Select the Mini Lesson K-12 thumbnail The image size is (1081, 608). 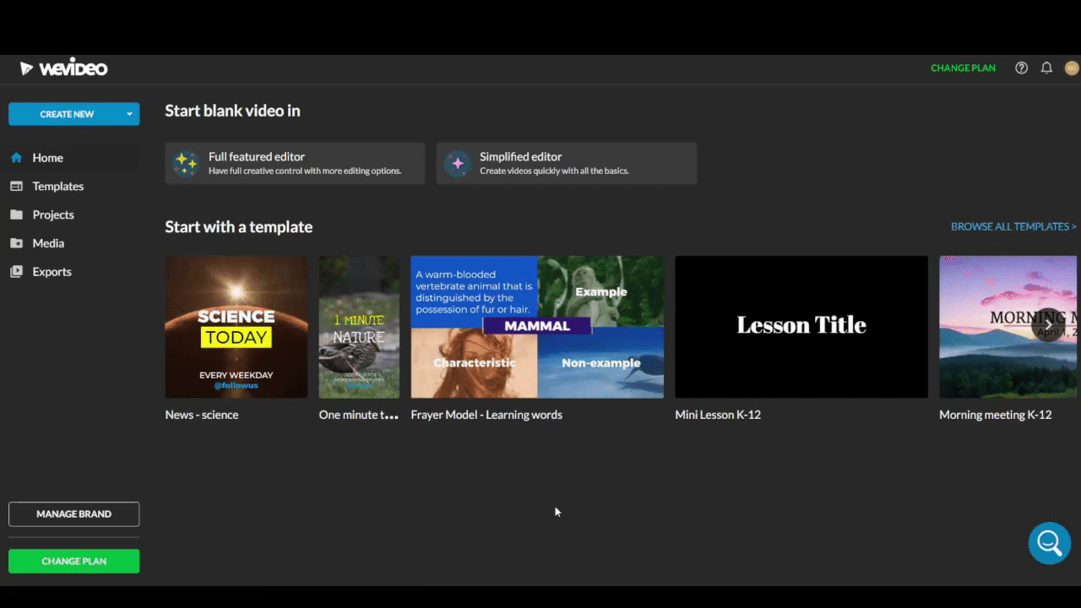(x=801, y=327)
